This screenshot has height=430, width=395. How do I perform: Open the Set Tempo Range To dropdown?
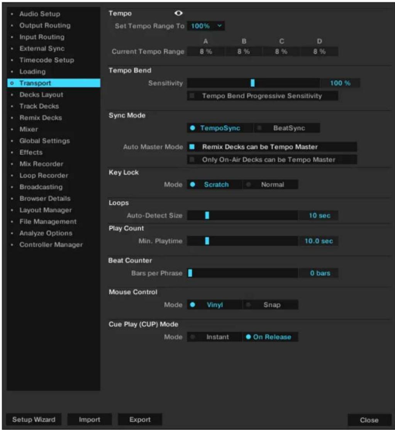click(206, 26)
